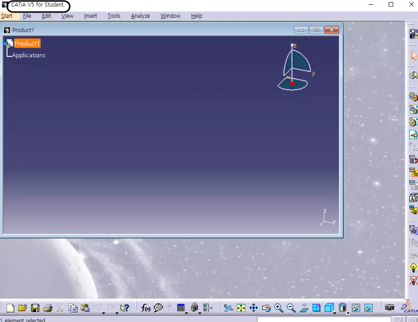Click the Zoom Out magnifier
Image resolution: width=418 pixels, height=322 pixels.
(x=291, y=308)
